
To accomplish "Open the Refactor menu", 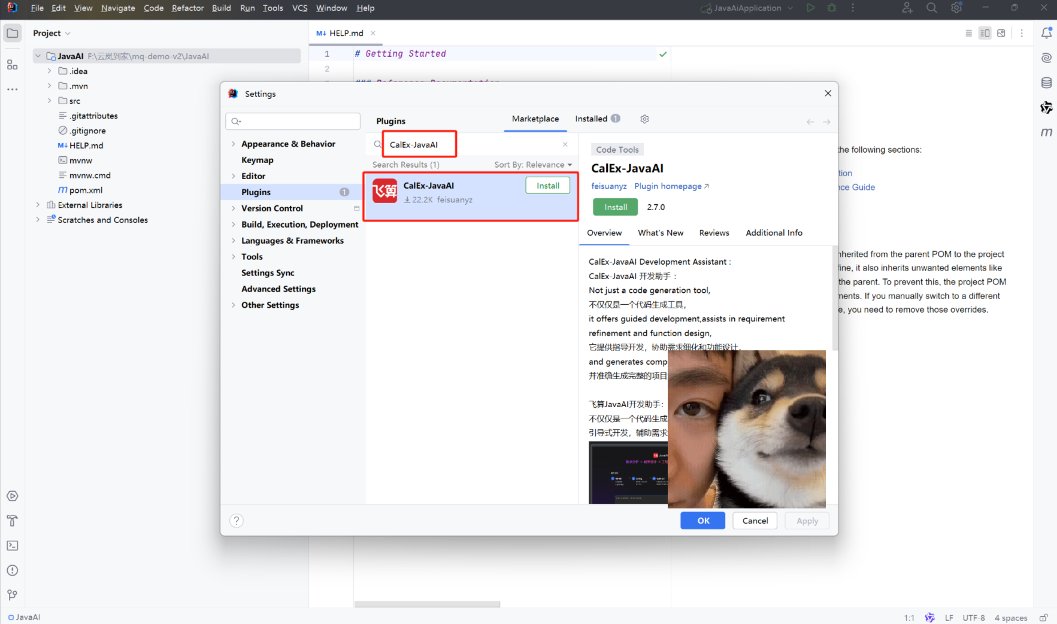I will coord(188,8).
